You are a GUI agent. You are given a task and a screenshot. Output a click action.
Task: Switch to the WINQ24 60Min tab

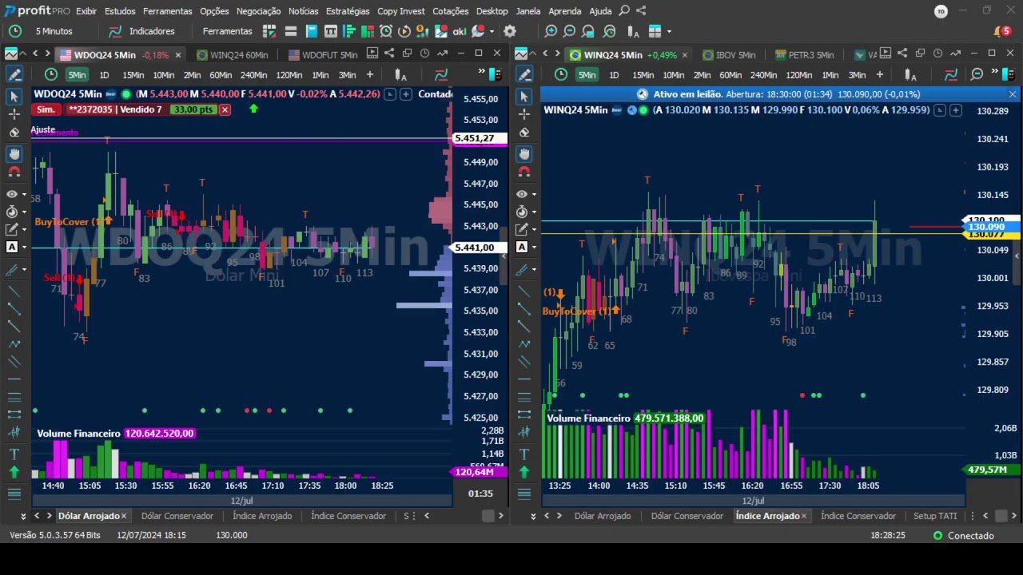point(238,55)
